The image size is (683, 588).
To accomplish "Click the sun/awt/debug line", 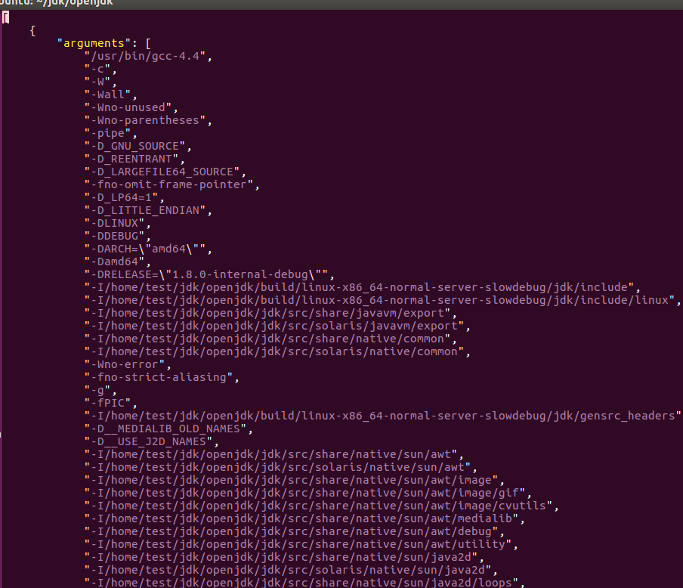I will (295, 532).
